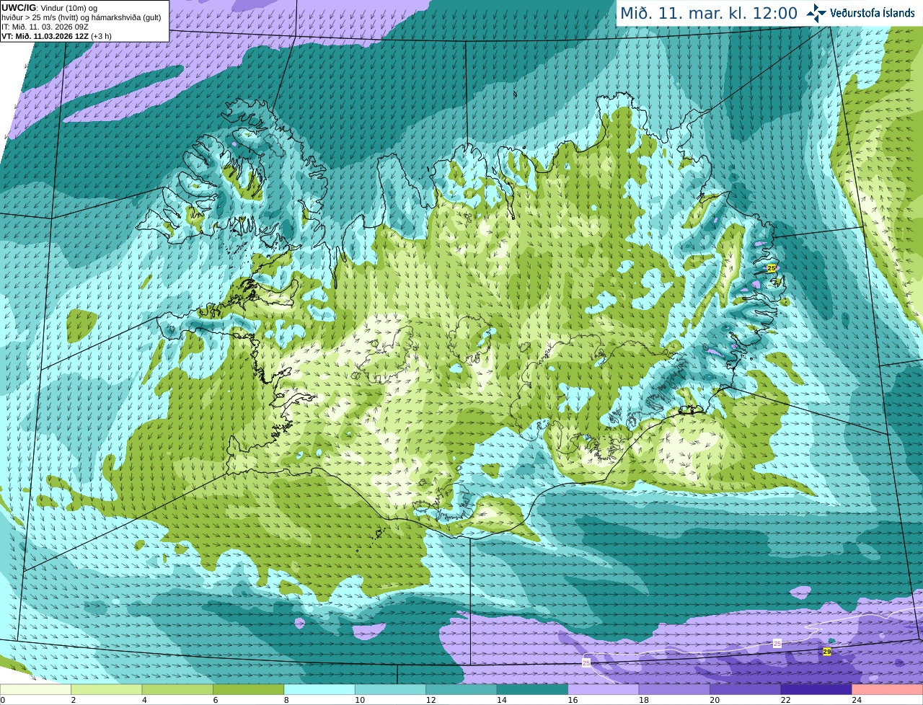Select the 6–8 m/s olive green swatch

(x=249, y=689)
